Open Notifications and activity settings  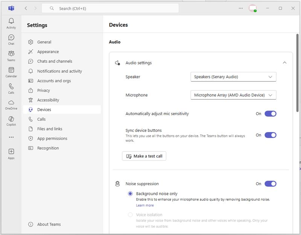(x=59, y=71)
